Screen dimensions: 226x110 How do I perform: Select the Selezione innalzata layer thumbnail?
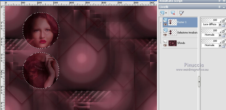tap(173, 33)
